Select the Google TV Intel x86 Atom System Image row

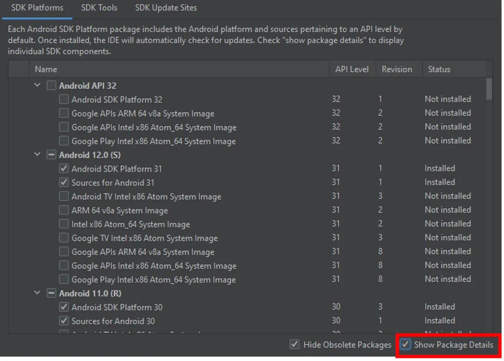144,238
